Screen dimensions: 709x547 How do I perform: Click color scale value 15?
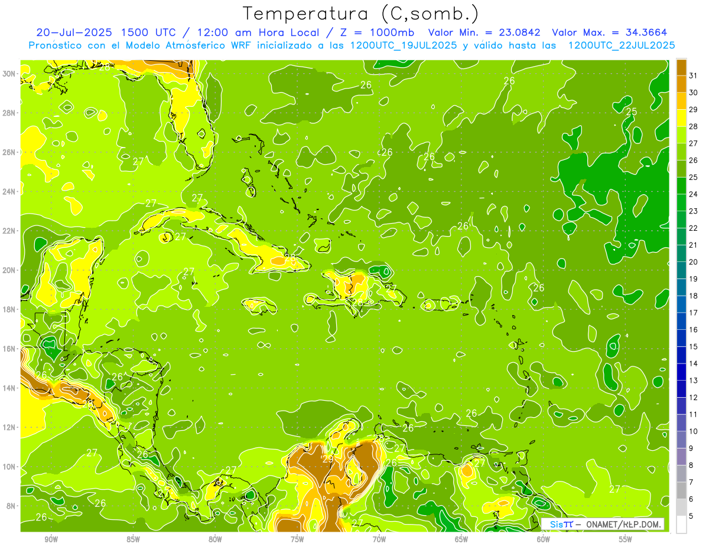coord(693,347)
